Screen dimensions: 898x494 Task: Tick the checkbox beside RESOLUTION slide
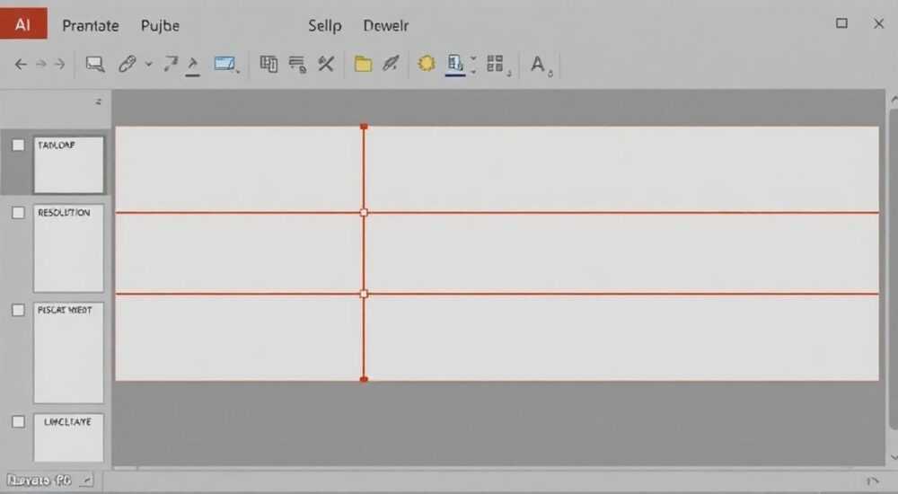18,213
